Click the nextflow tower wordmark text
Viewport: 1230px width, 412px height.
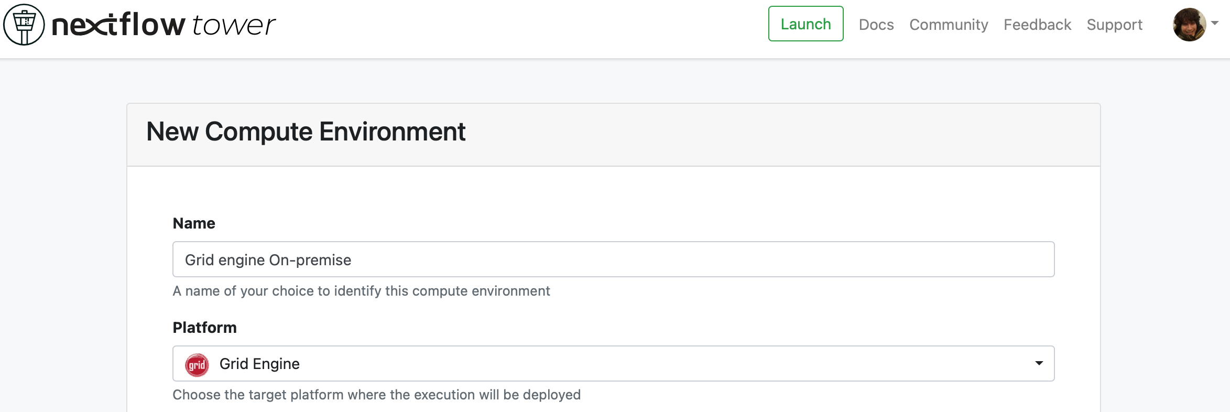click(164, 25)
